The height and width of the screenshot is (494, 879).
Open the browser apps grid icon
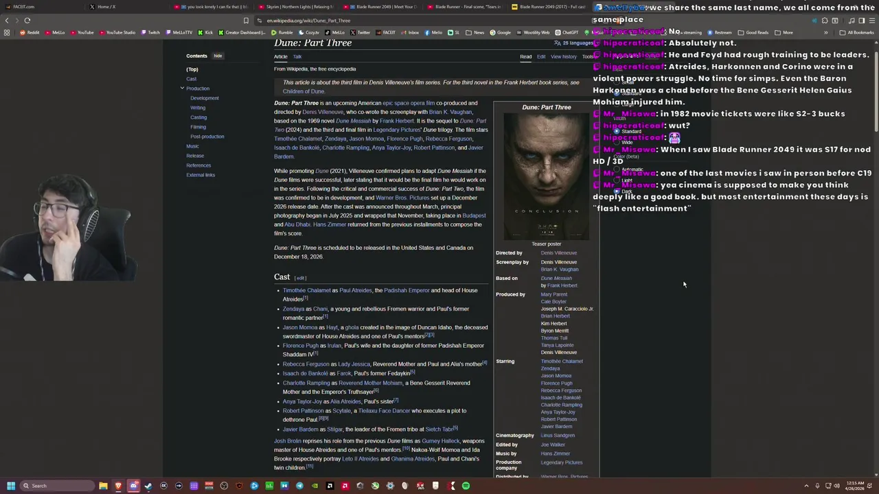pos(6,32)
